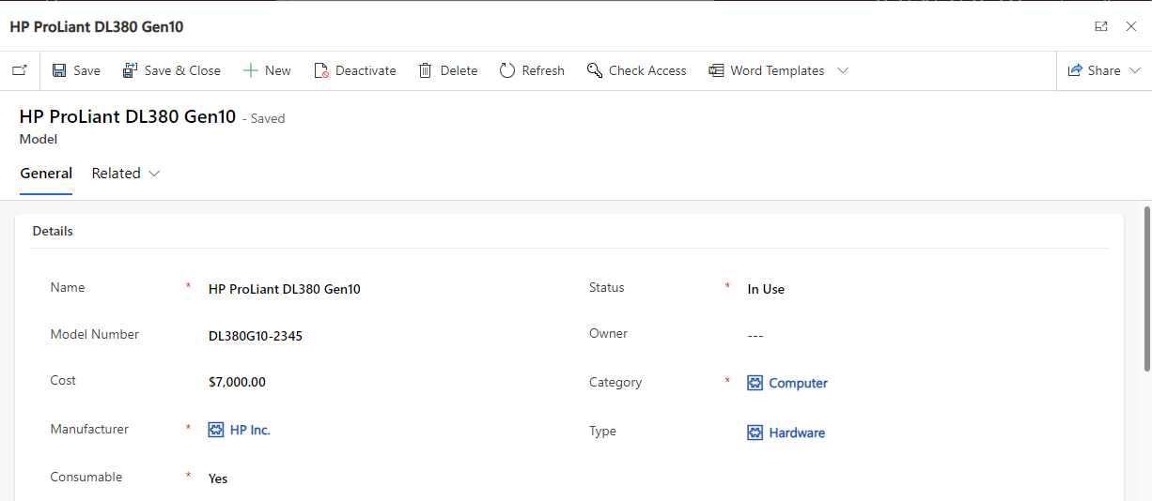Screen dimensions: 1152x501
Task: Select the Status field In Use
Action: pyautogui.click(x=766, y=289)
